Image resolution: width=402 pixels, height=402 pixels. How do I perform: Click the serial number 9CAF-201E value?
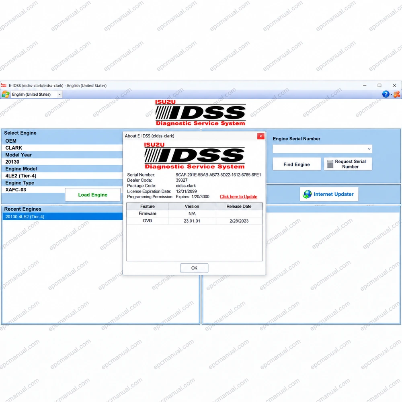click(x=218, y=175)
